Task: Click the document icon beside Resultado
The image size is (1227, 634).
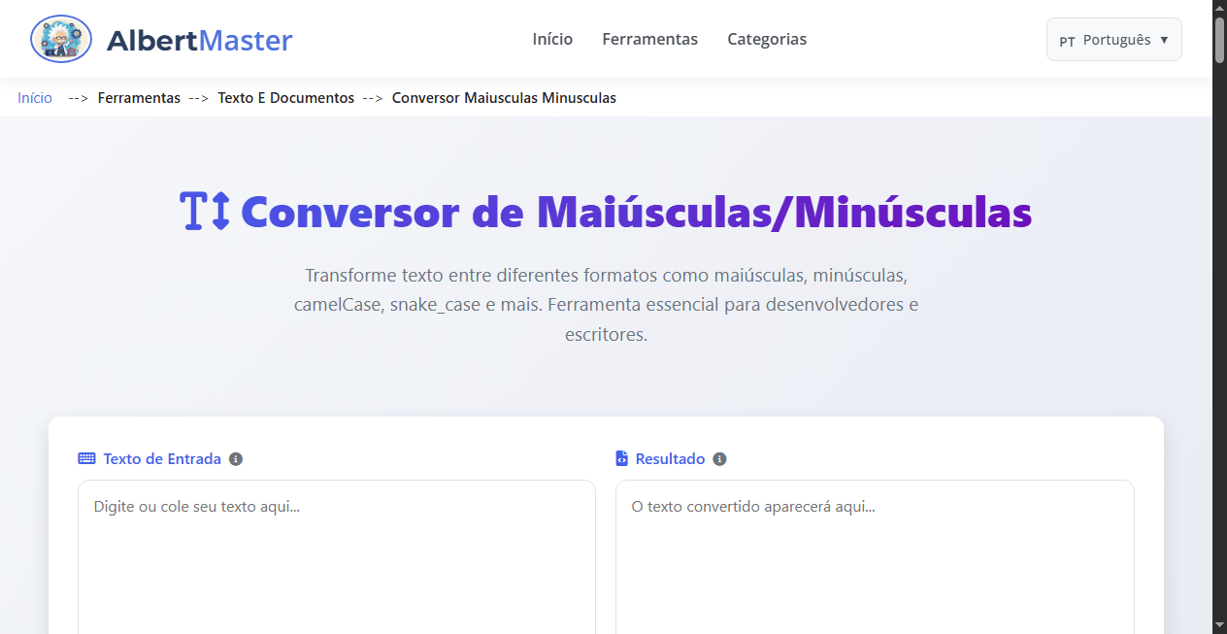Action: [x=620, y=458]
